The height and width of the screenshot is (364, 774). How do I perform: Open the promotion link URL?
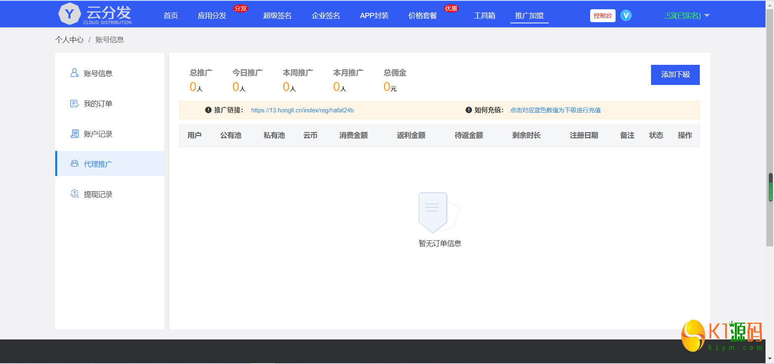[x=302, y=110]
